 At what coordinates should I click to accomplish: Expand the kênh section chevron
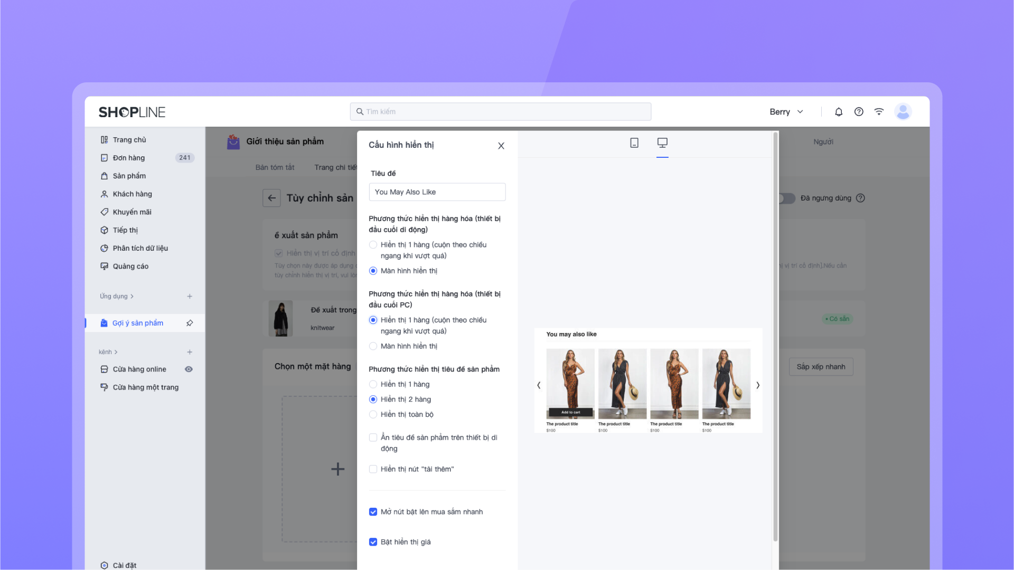(x=116, y=352)
